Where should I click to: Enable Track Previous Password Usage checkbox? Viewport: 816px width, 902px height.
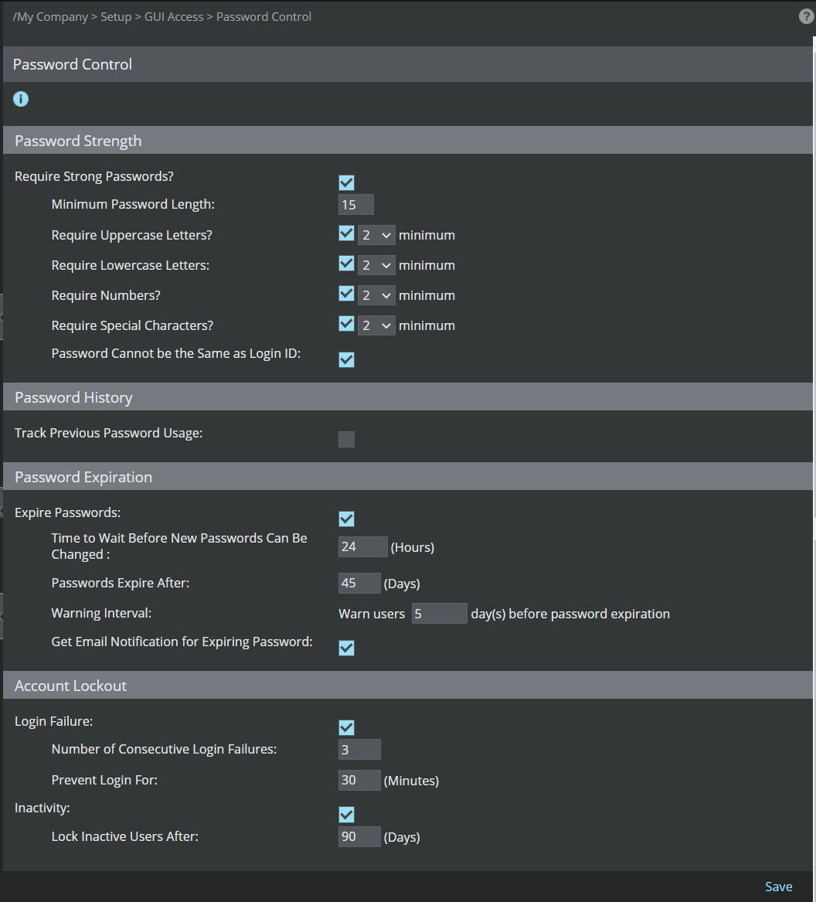click(346, 440)
